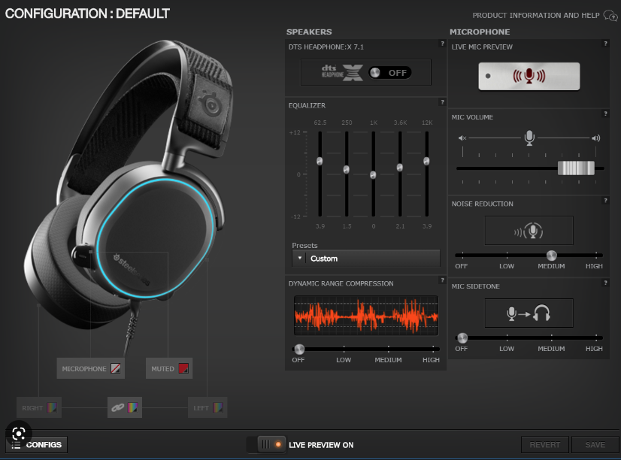Click the MICROPHONE illumination button
The height and width of the screenshot is (460, 621).
[x=91, y=368]
